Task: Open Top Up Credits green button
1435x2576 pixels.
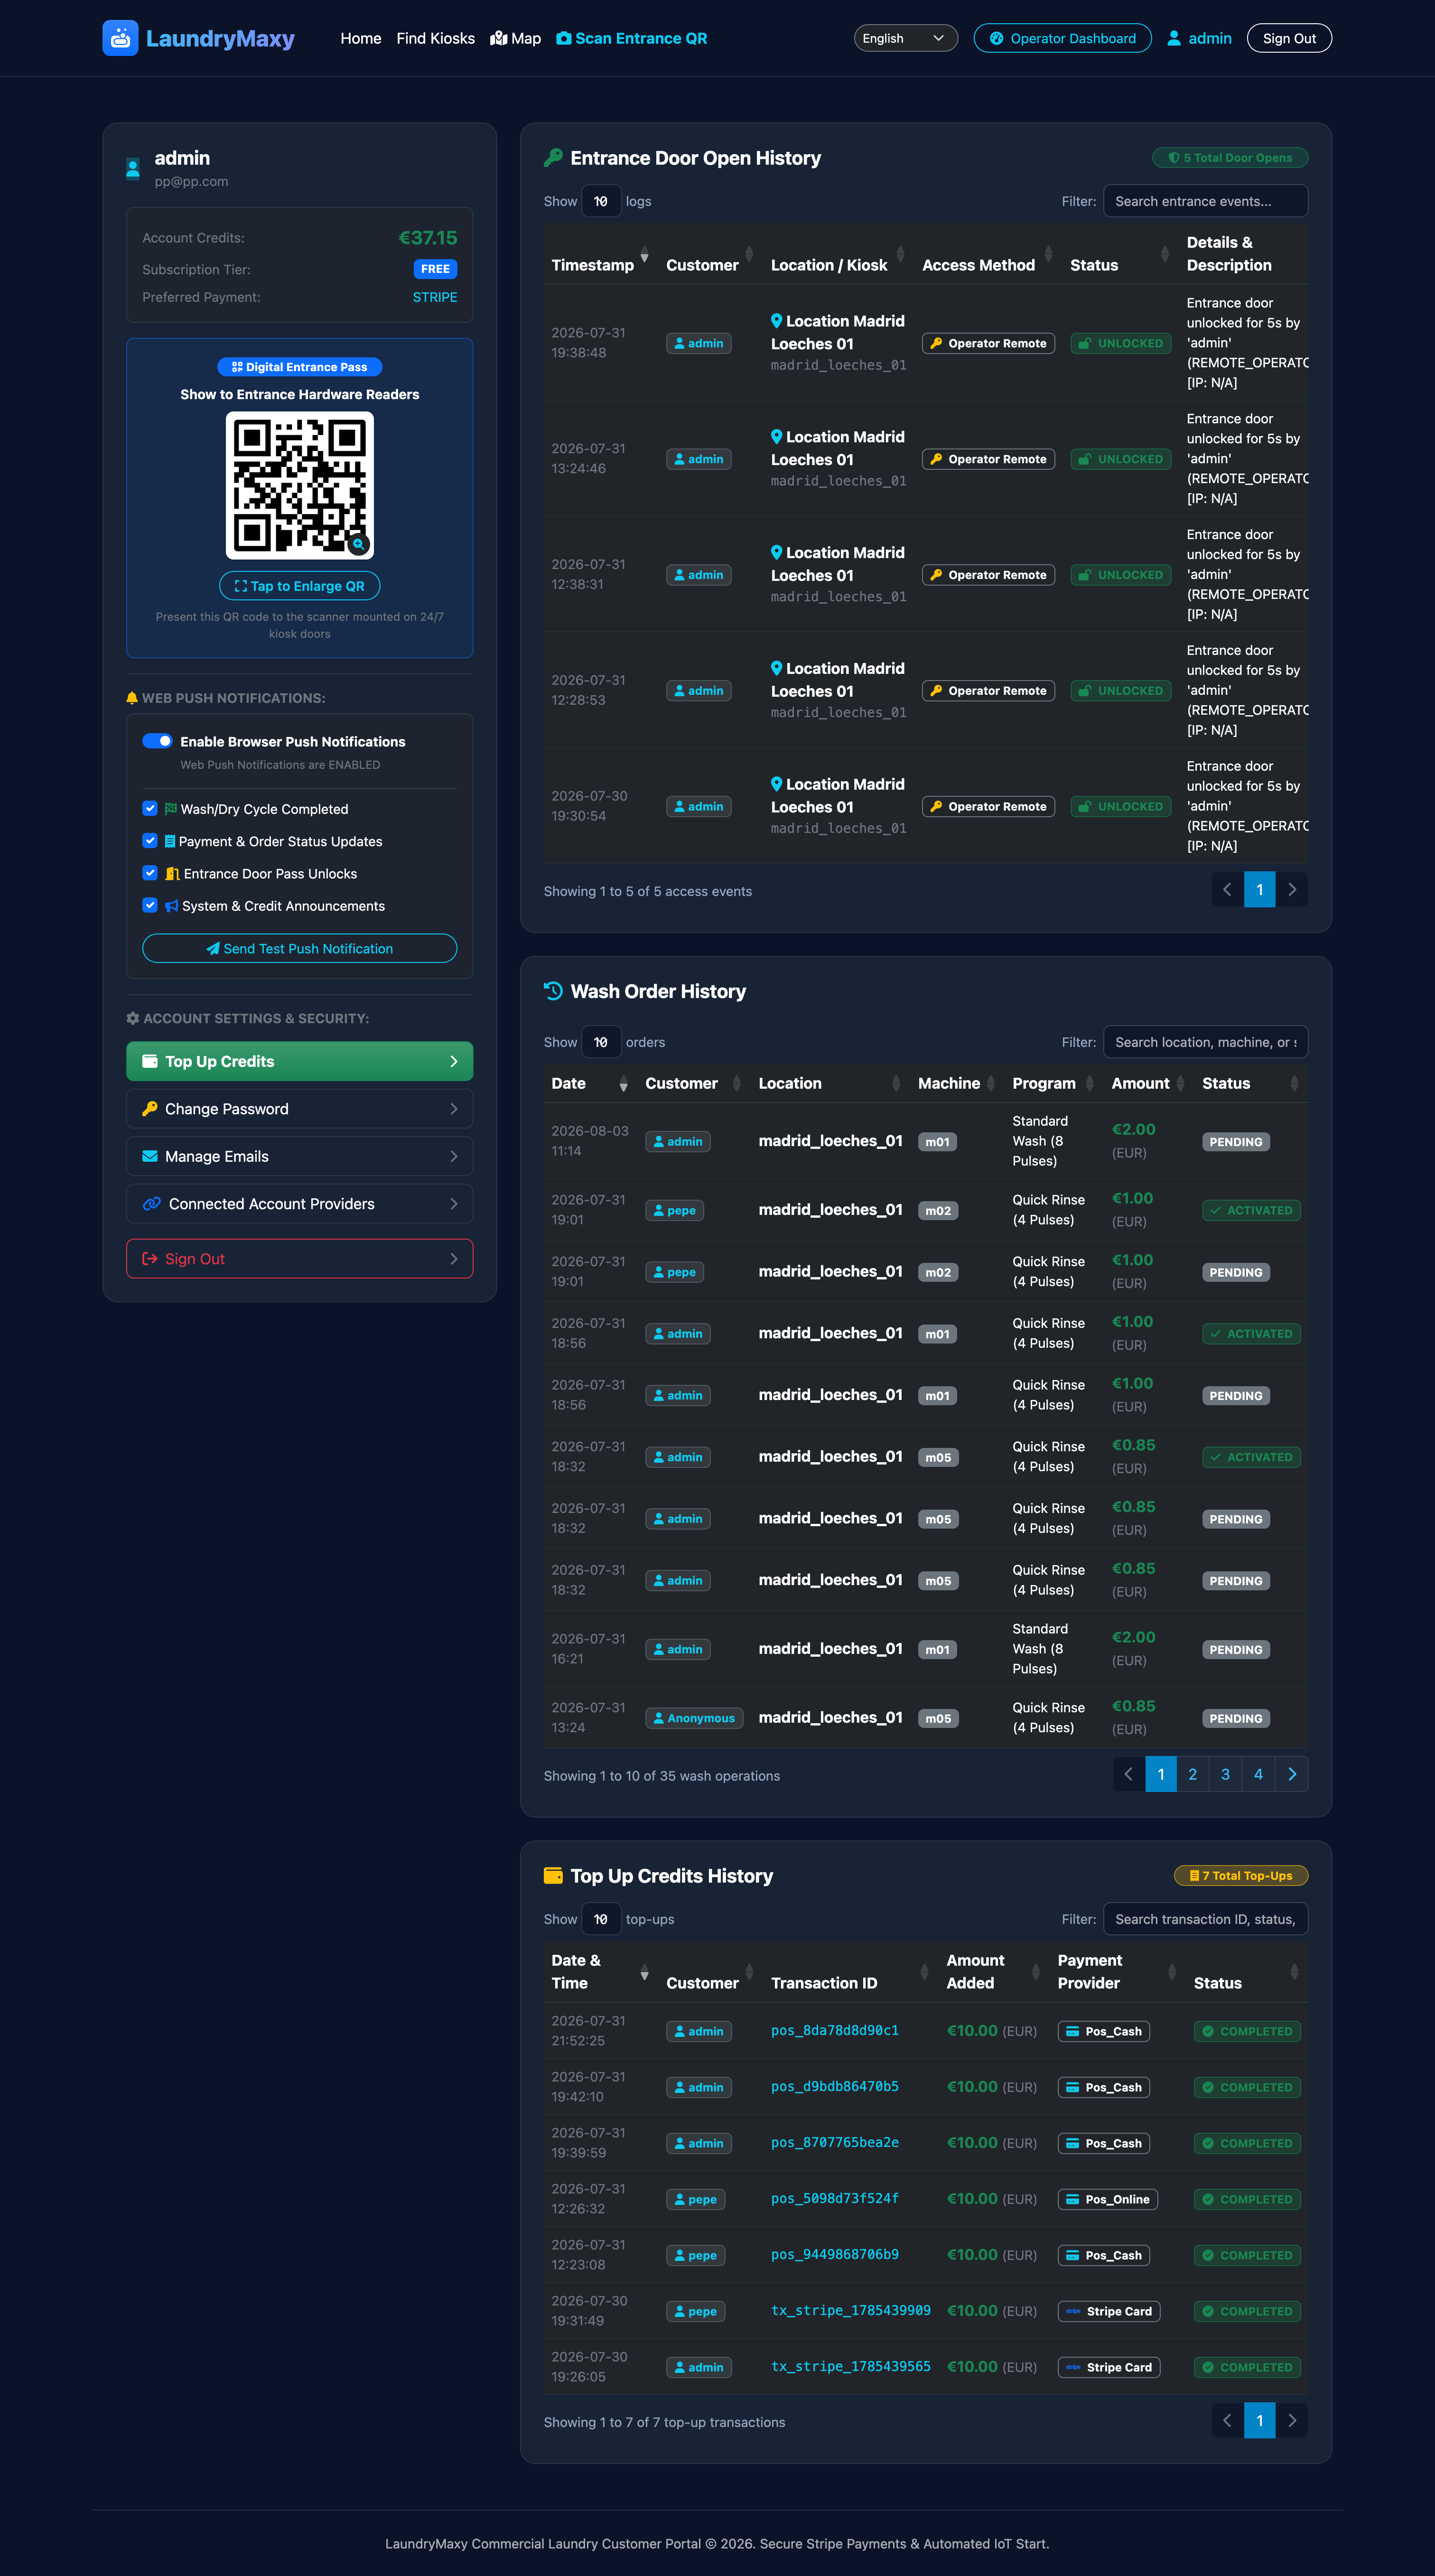Action: point(300,1061)
